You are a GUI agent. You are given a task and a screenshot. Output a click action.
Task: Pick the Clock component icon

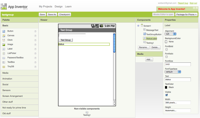pyautogui.click(x=4, y=40)
